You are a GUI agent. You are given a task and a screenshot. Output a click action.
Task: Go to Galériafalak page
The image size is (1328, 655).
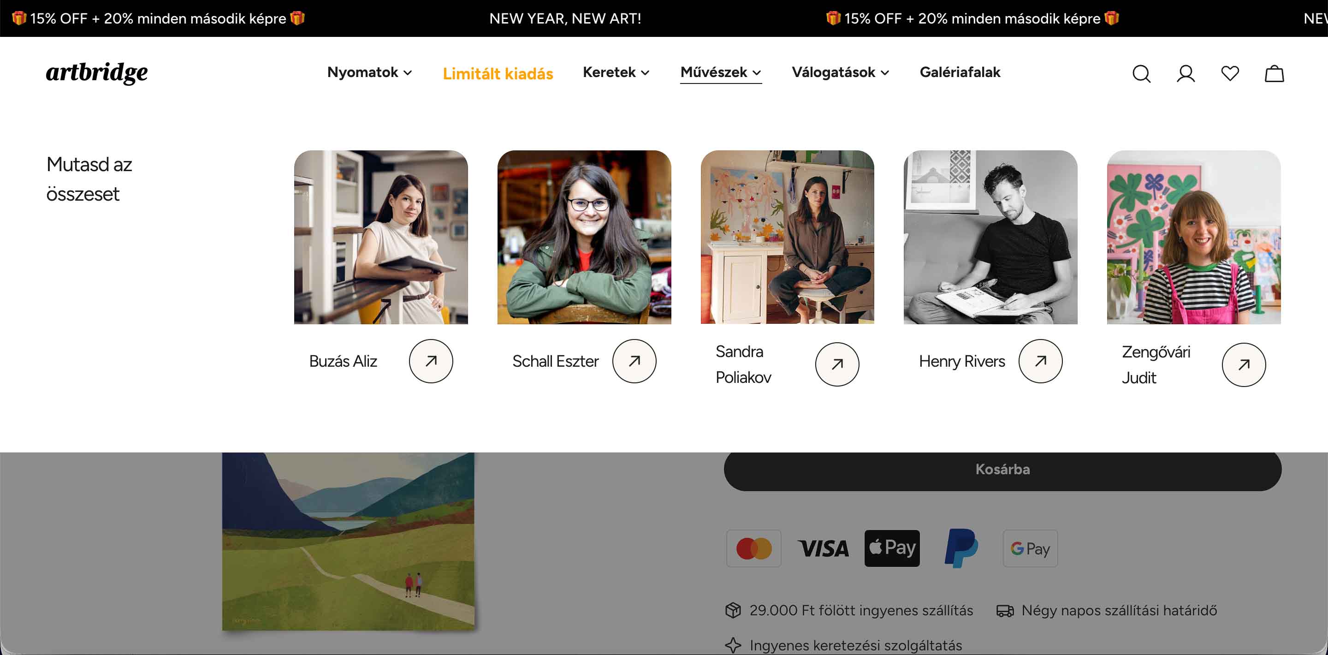click(960, 72)
